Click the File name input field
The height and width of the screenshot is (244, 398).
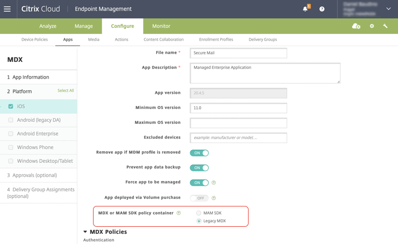pos(238,53)
